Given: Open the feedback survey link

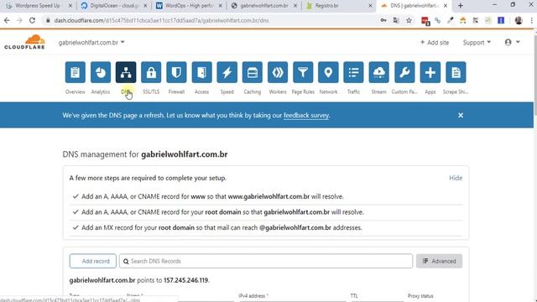Looking at the screenshot, I should pyautogui.click(x=306, y=116).
